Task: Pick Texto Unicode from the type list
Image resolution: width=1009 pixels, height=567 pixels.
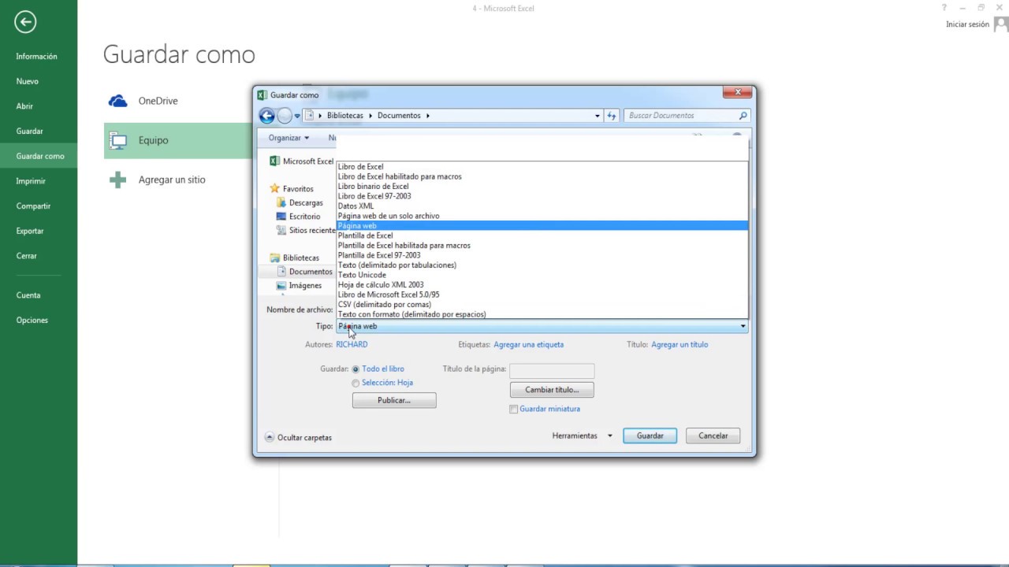Action: pos(542,275)
